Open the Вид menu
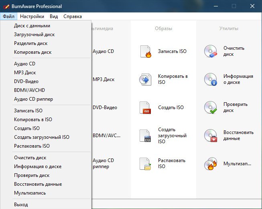Viewport: 262px width, 209px height. [x=54, y=16]
